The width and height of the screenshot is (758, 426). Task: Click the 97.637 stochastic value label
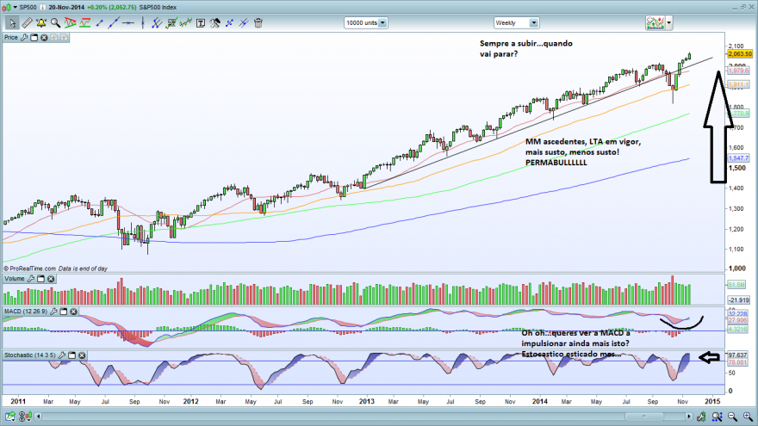[737, 355]
